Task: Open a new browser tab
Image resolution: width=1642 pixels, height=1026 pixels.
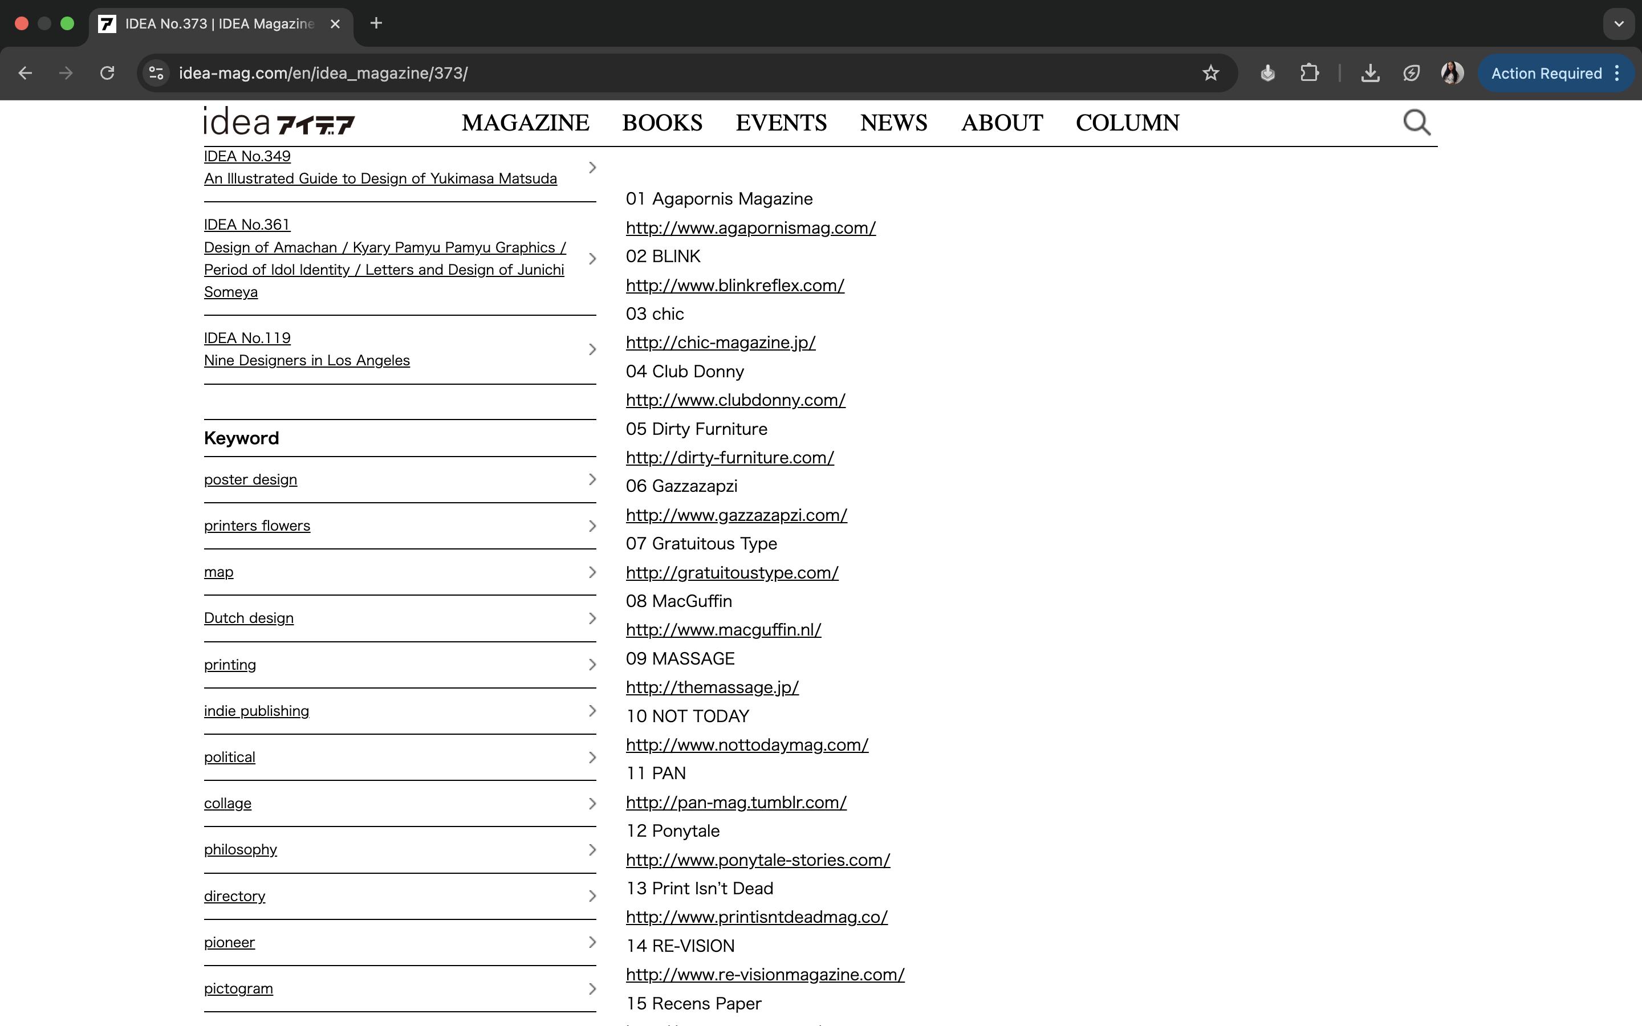Action: click(376, 24)
